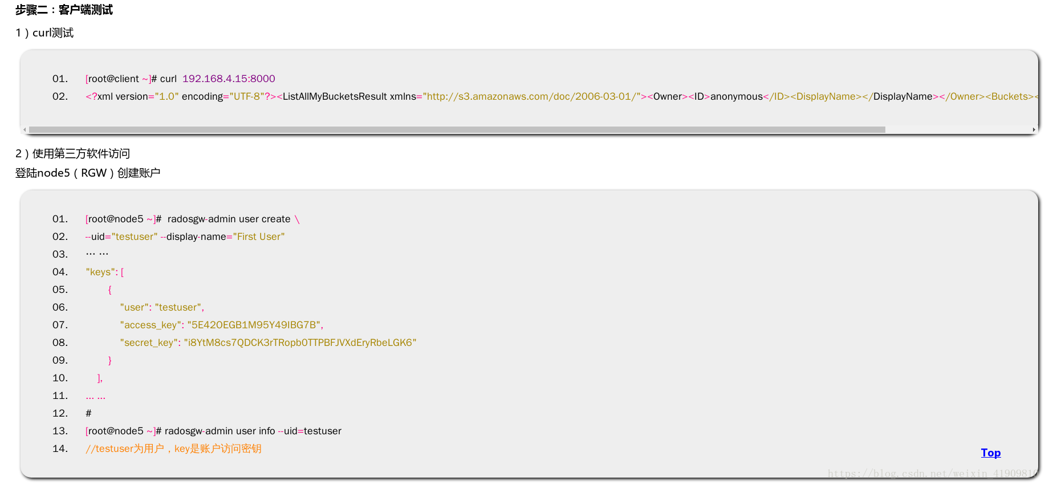This screenshot has width=1045, height=485.
Task: Click the "keys": [ line
Action: point(105,272)
